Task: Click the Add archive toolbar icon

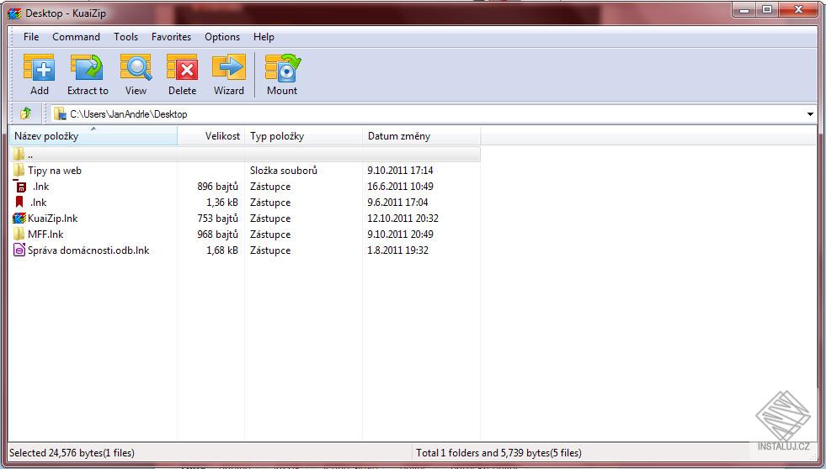Action: tap(39, 68)
